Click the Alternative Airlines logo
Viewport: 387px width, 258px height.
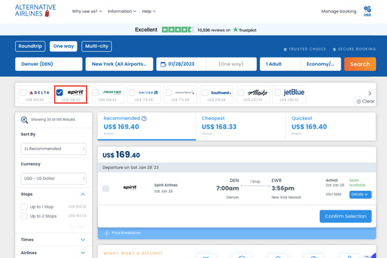pyautogui.click(x=35, y=10)
